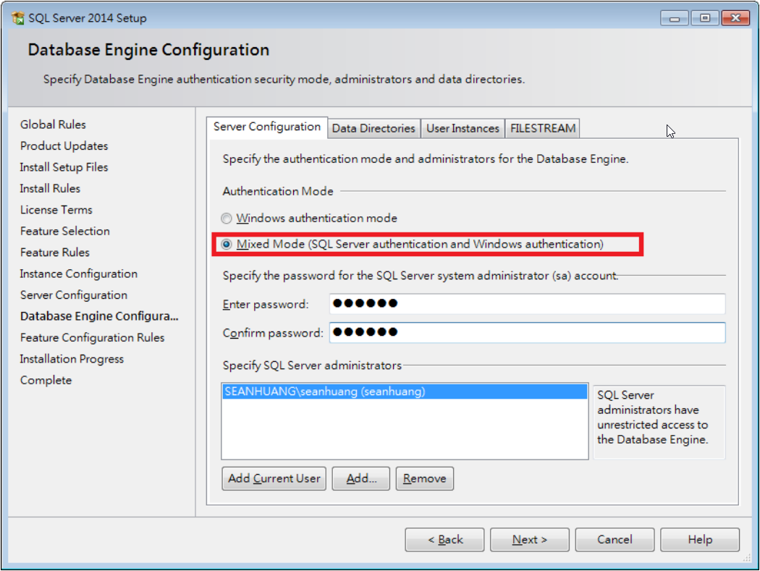Select SEANHUANG\seanhuang in administrators list

(x=326, y=391)
